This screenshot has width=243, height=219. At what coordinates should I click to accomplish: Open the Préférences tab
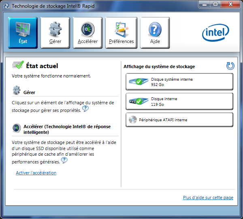point(121,33)
